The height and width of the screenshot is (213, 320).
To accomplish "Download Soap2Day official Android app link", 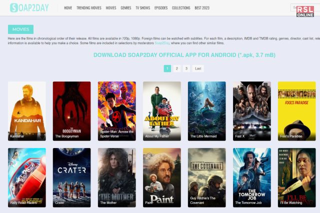I will pyautogui.click(x=184, y=55).
